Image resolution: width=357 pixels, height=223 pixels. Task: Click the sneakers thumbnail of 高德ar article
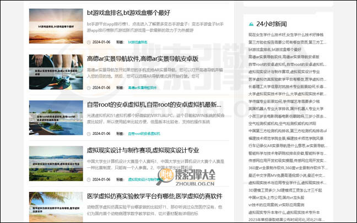(x=56, y=72)
